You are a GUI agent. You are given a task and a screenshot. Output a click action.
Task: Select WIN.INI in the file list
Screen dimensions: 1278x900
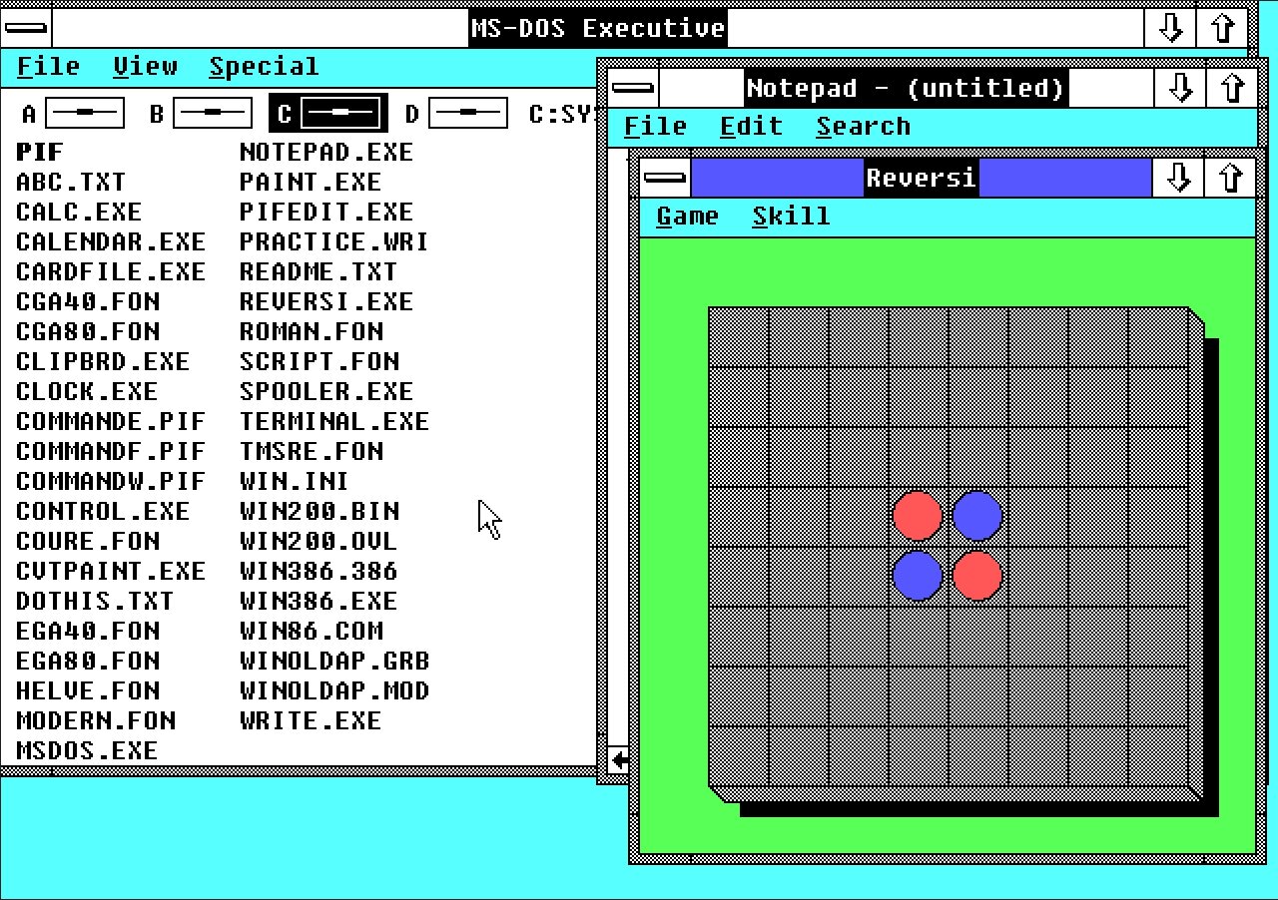(295, 481)
